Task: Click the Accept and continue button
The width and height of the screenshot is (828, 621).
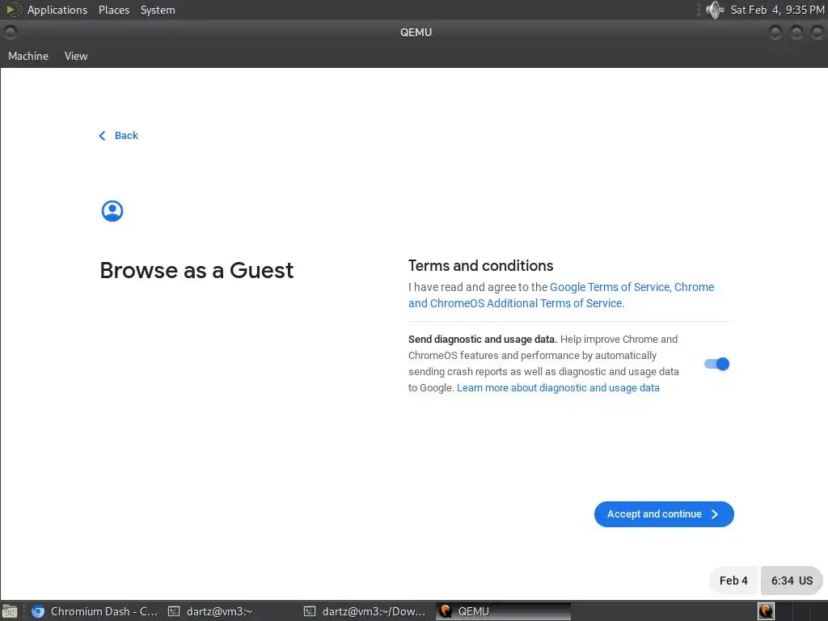Action: (x=664, y=514)
